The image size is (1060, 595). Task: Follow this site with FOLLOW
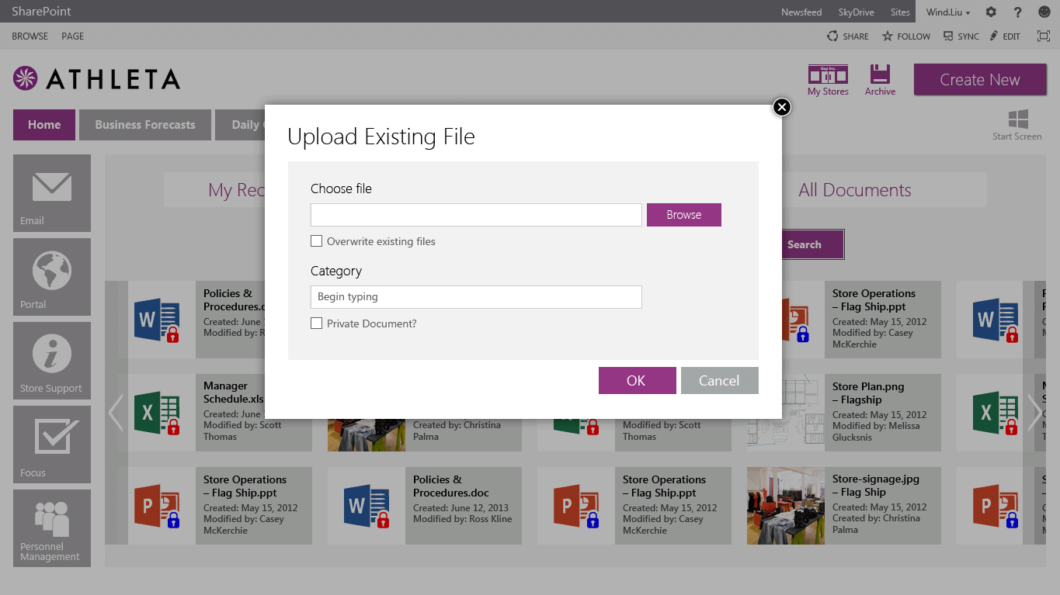[906, 36]
